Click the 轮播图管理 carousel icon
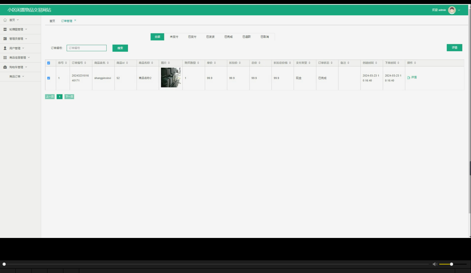 point(5,29)
